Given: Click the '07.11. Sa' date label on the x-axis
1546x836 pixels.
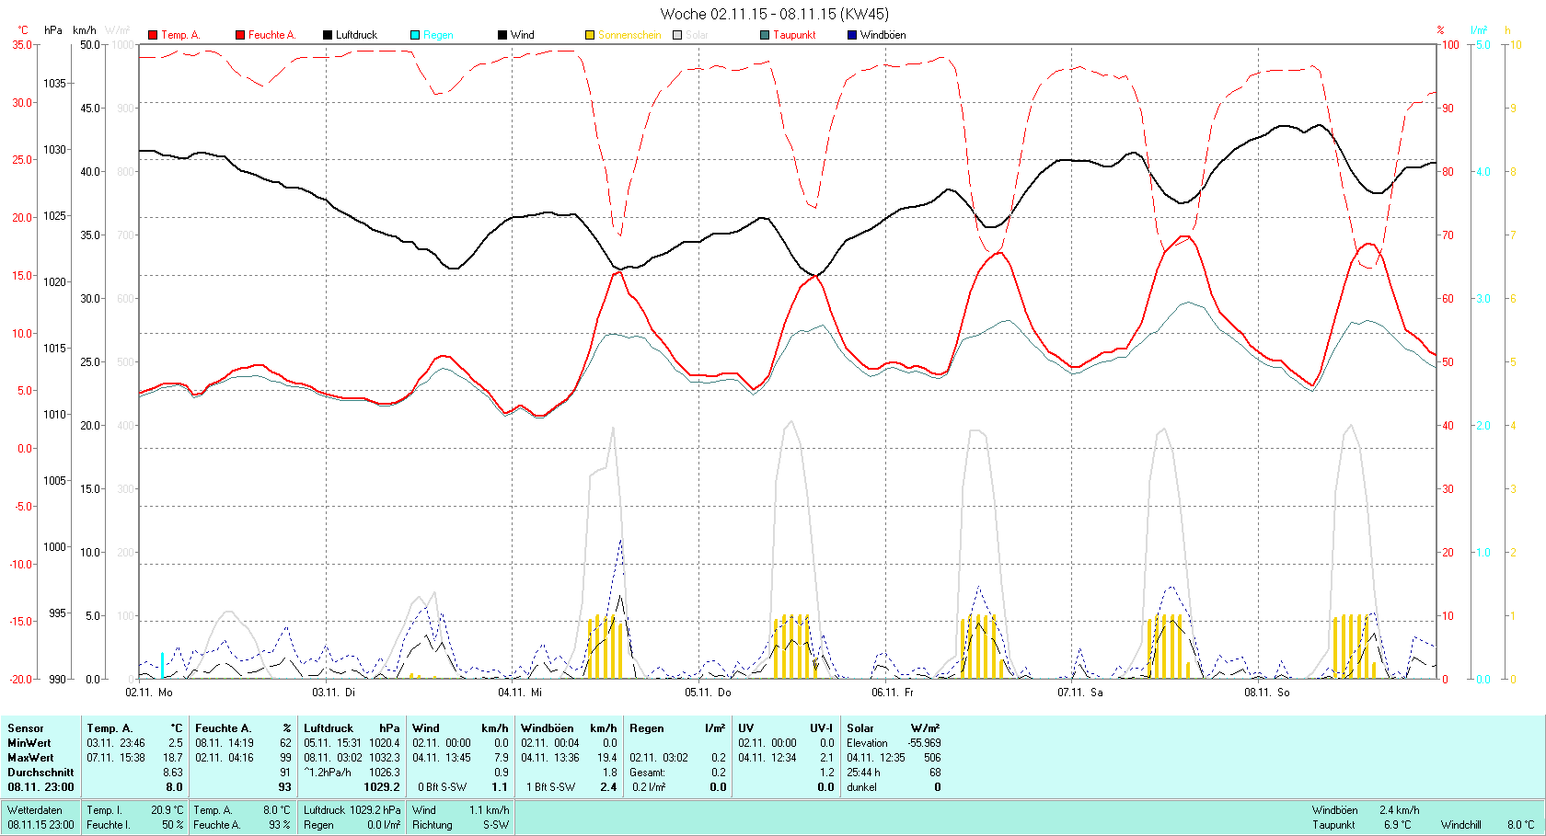Looking at the screenshot, I should pos(1079,693).
